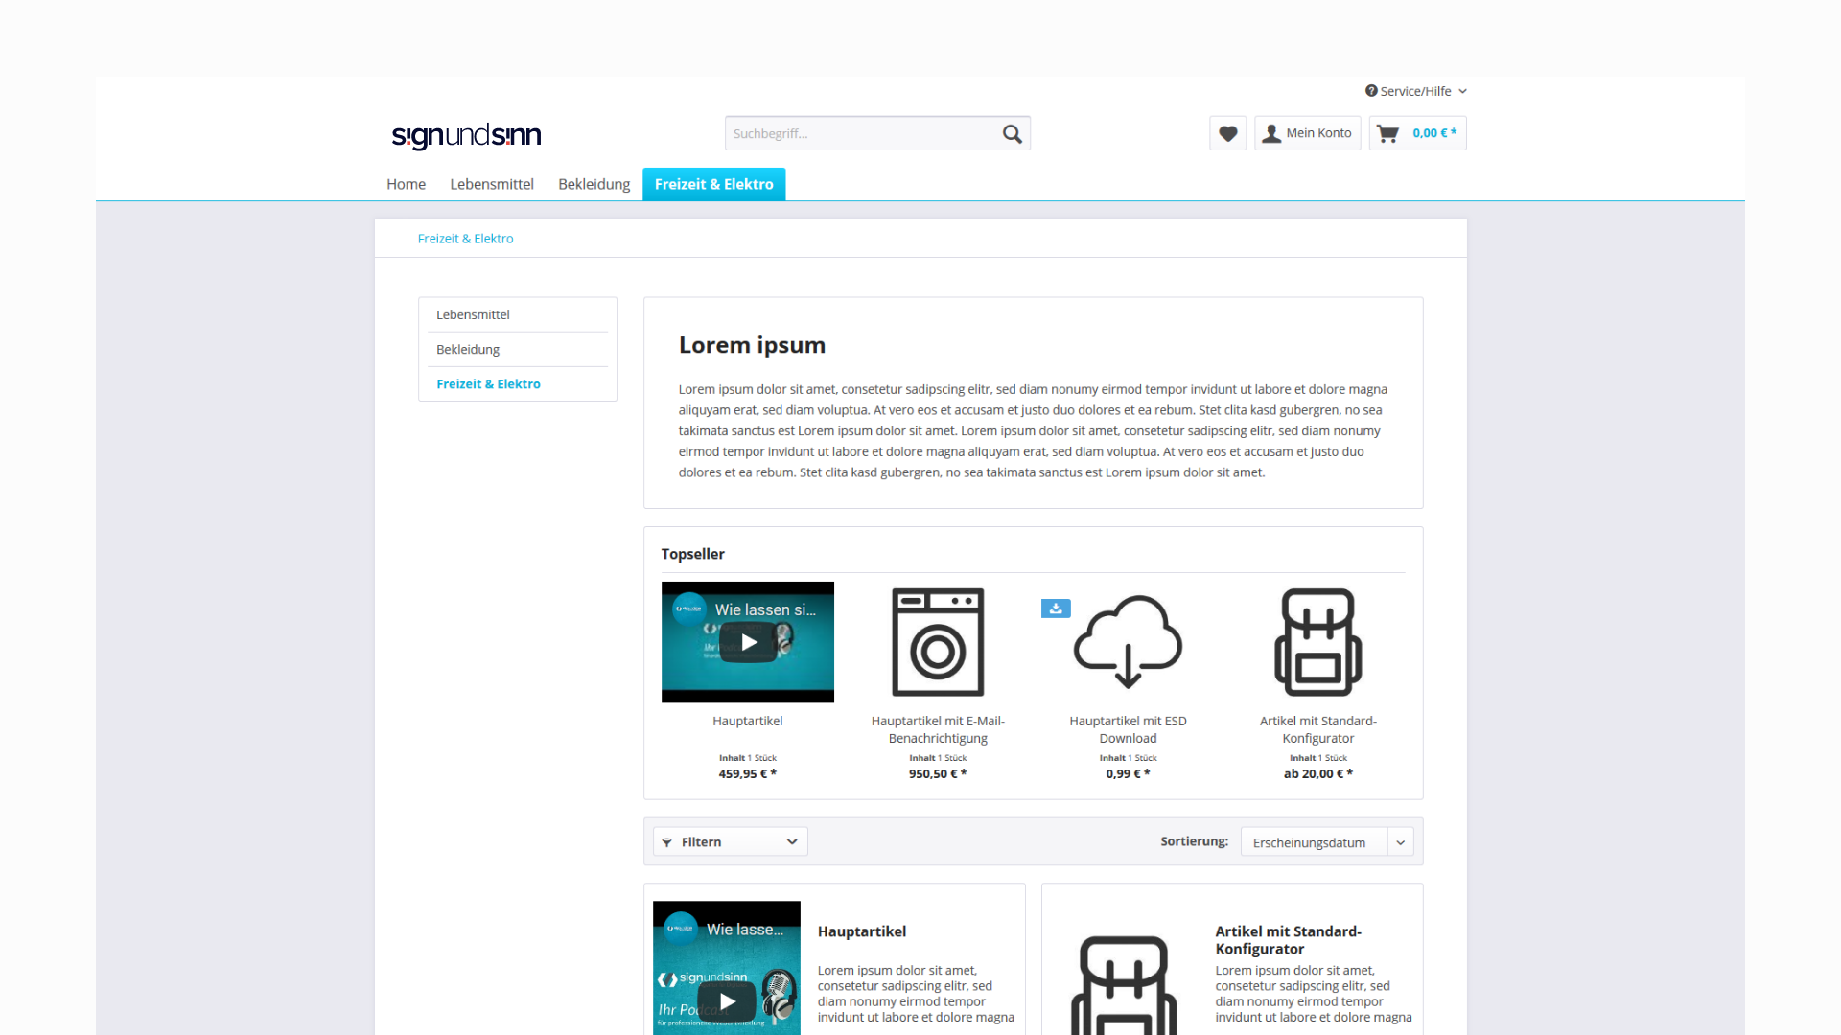The width and height of the screenshot is (1841, 1035).
Task: Open Hauptartikel mit ESD Download link
Action: pos(1129,729)
